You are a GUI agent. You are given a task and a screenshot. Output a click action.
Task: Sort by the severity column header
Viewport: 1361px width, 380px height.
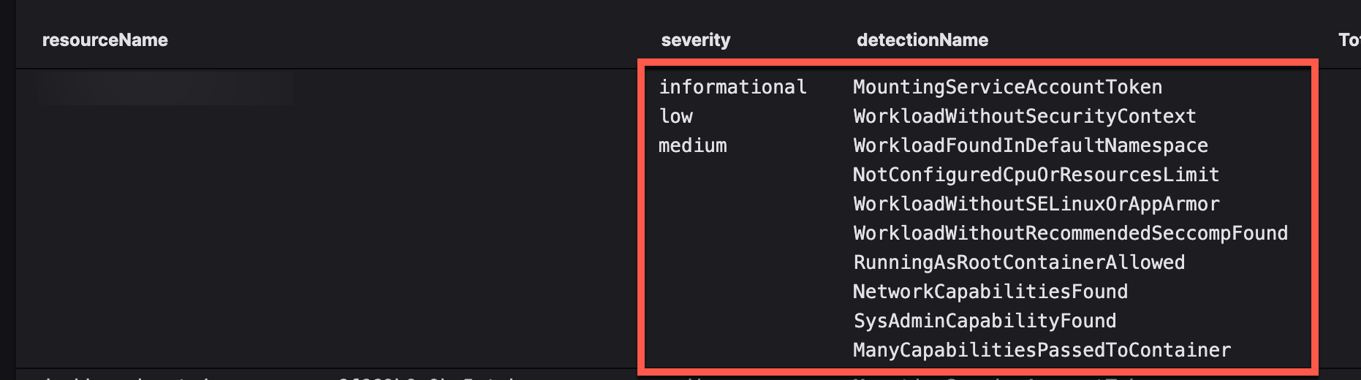tap(695, 40)
